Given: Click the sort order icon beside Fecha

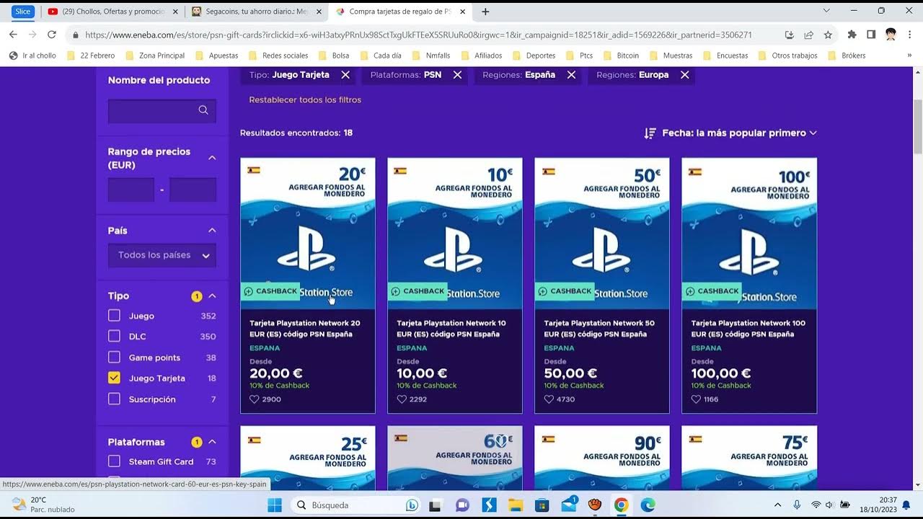Looking at the screenshot, I should [x=650, y=133].
